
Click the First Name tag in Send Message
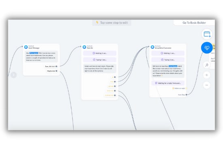click(34, 53)
